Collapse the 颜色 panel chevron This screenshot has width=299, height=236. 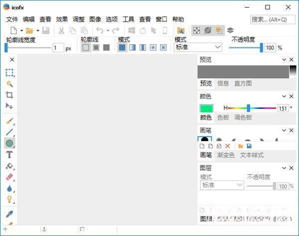pos(284,96)
